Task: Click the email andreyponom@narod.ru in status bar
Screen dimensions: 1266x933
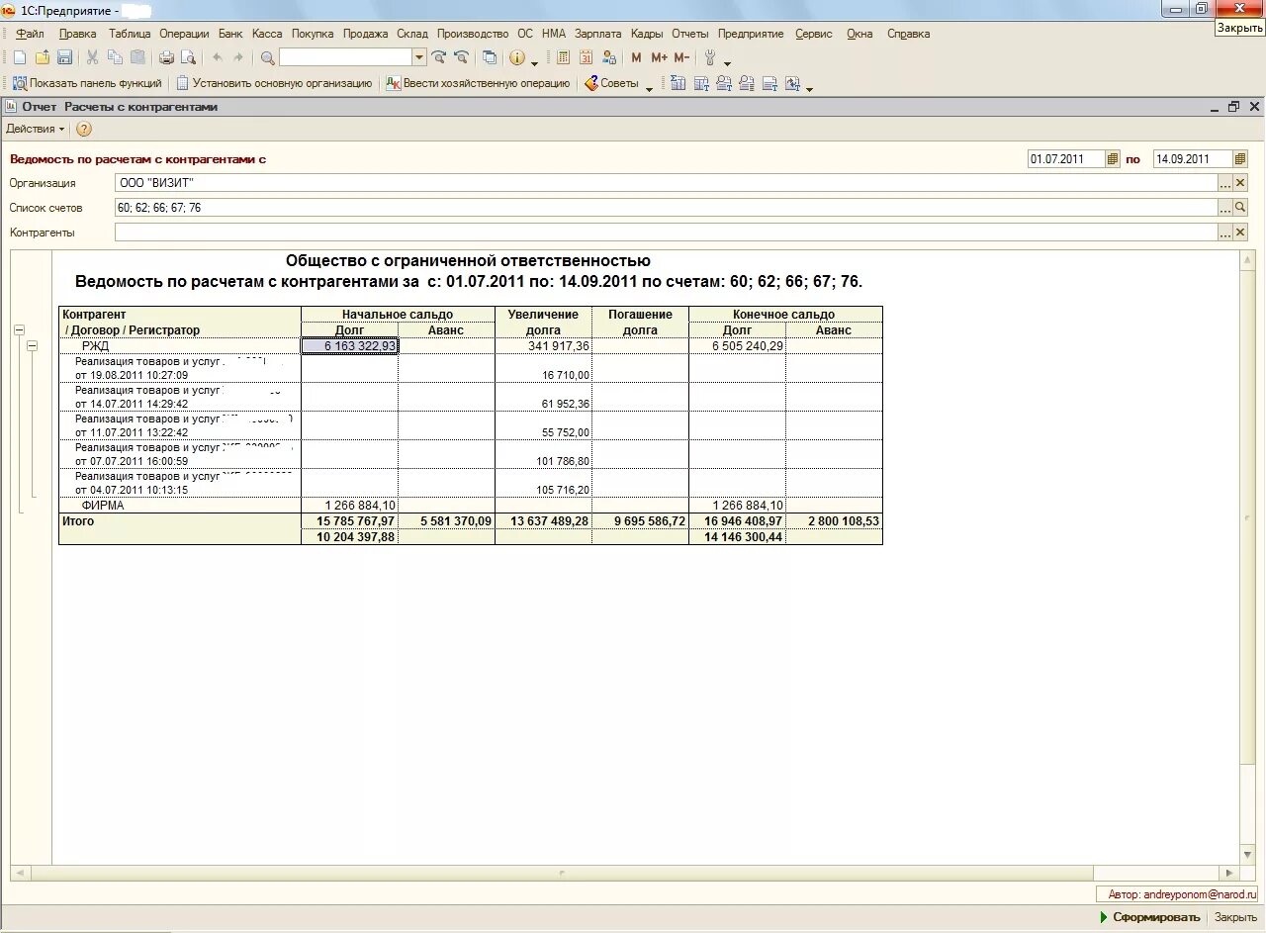Action: point(1199,894)
